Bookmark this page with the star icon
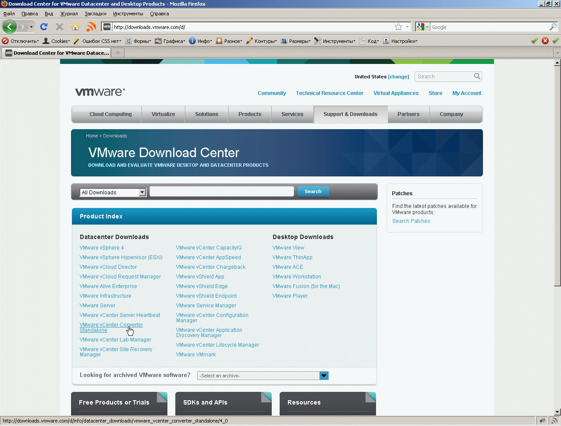561x426 pixels. [398, 27]
